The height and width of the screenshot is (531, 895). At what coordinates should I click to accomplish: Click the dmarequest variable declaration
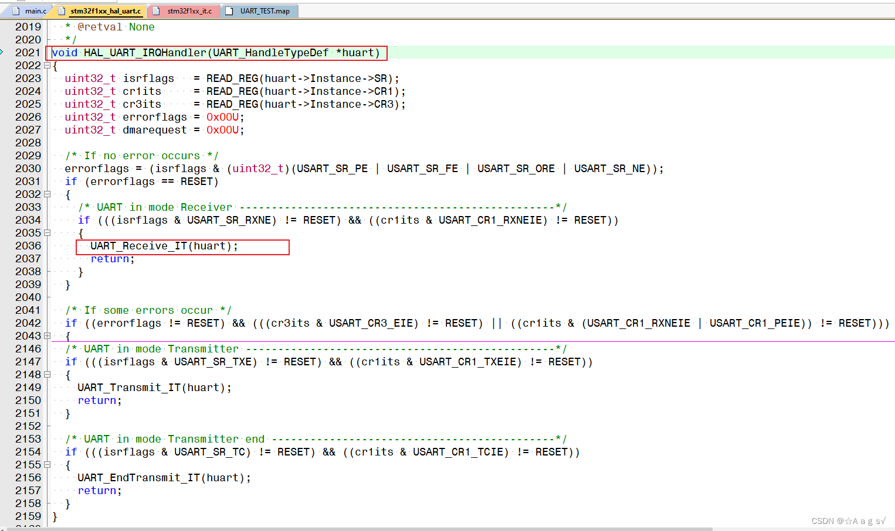pos(155,130)
